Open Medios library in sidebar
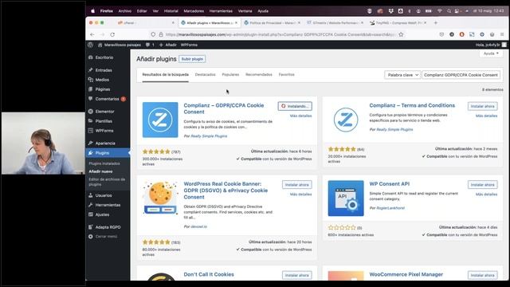Viewport: 510px width, 287px height. coord(102,80)
